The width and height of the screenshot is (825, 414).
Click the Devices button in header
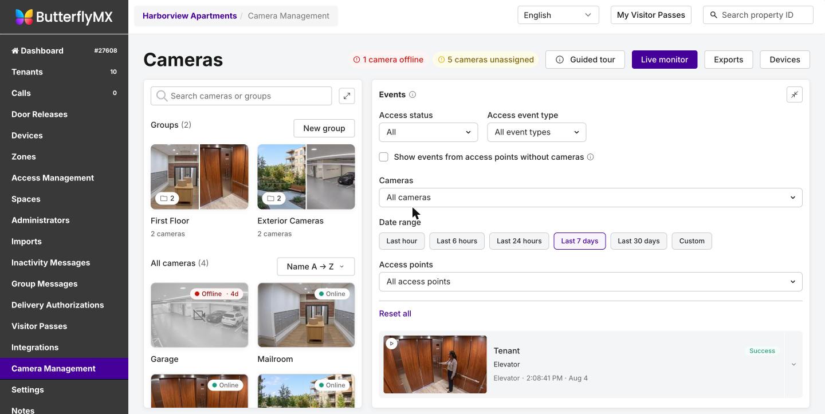(x=785, y=60)
